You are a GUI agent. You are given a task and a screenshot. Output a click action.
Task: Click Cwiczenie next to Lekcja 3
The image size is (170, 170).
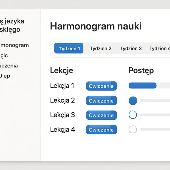tap(101, 115)
